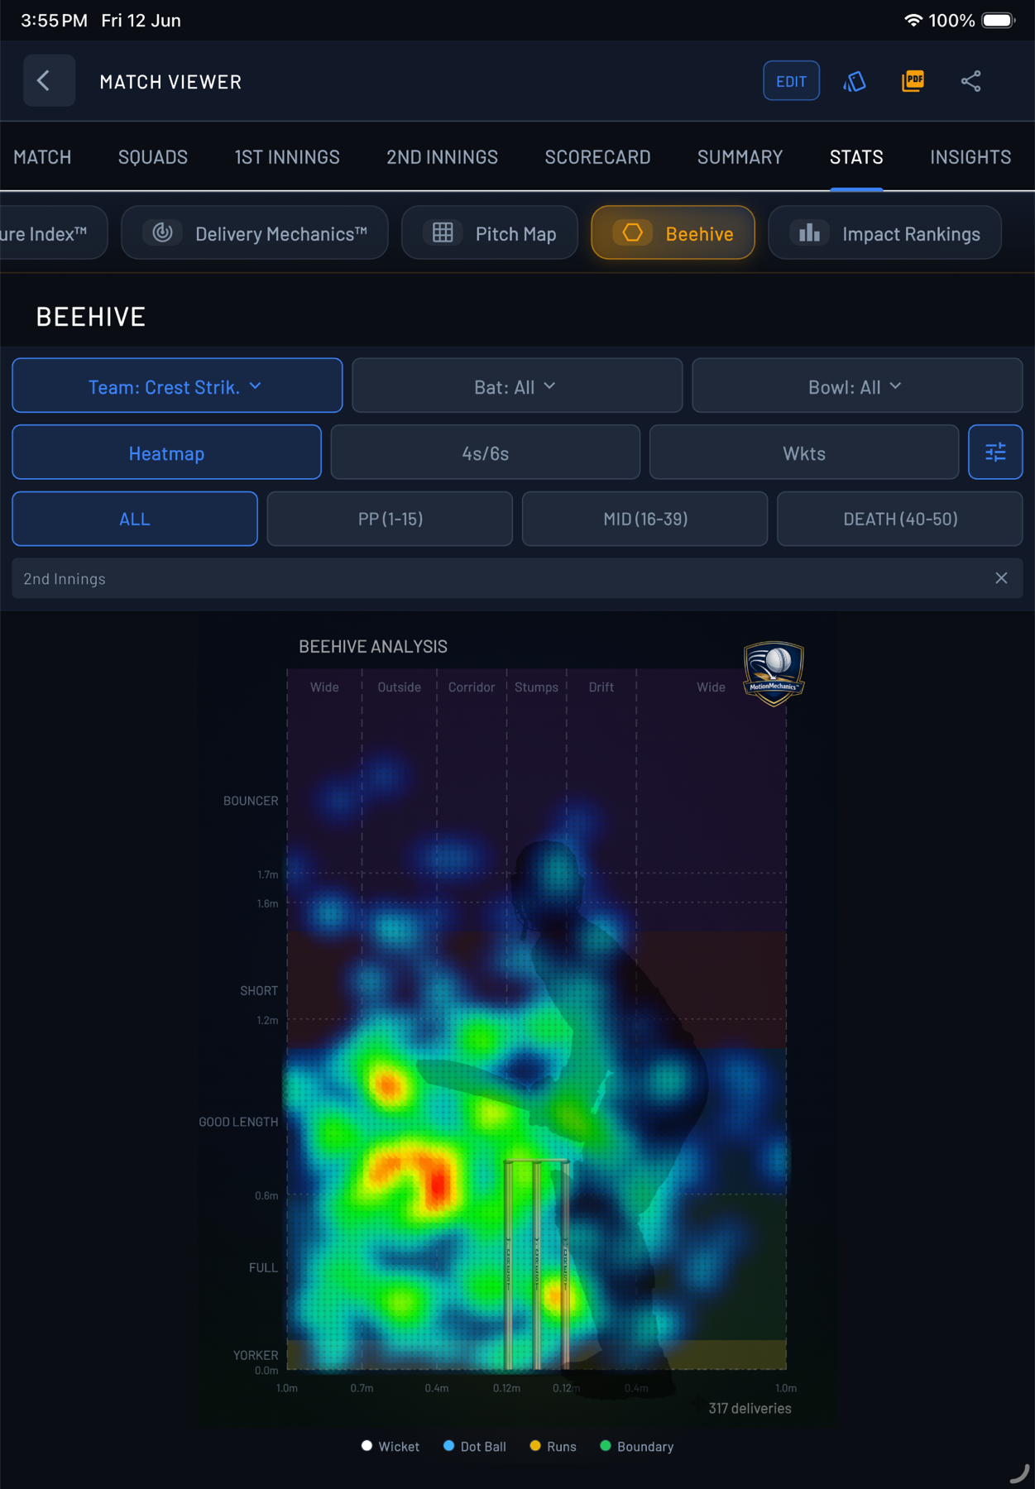Expand the Bowl: All dropdown

coord(857,385)
